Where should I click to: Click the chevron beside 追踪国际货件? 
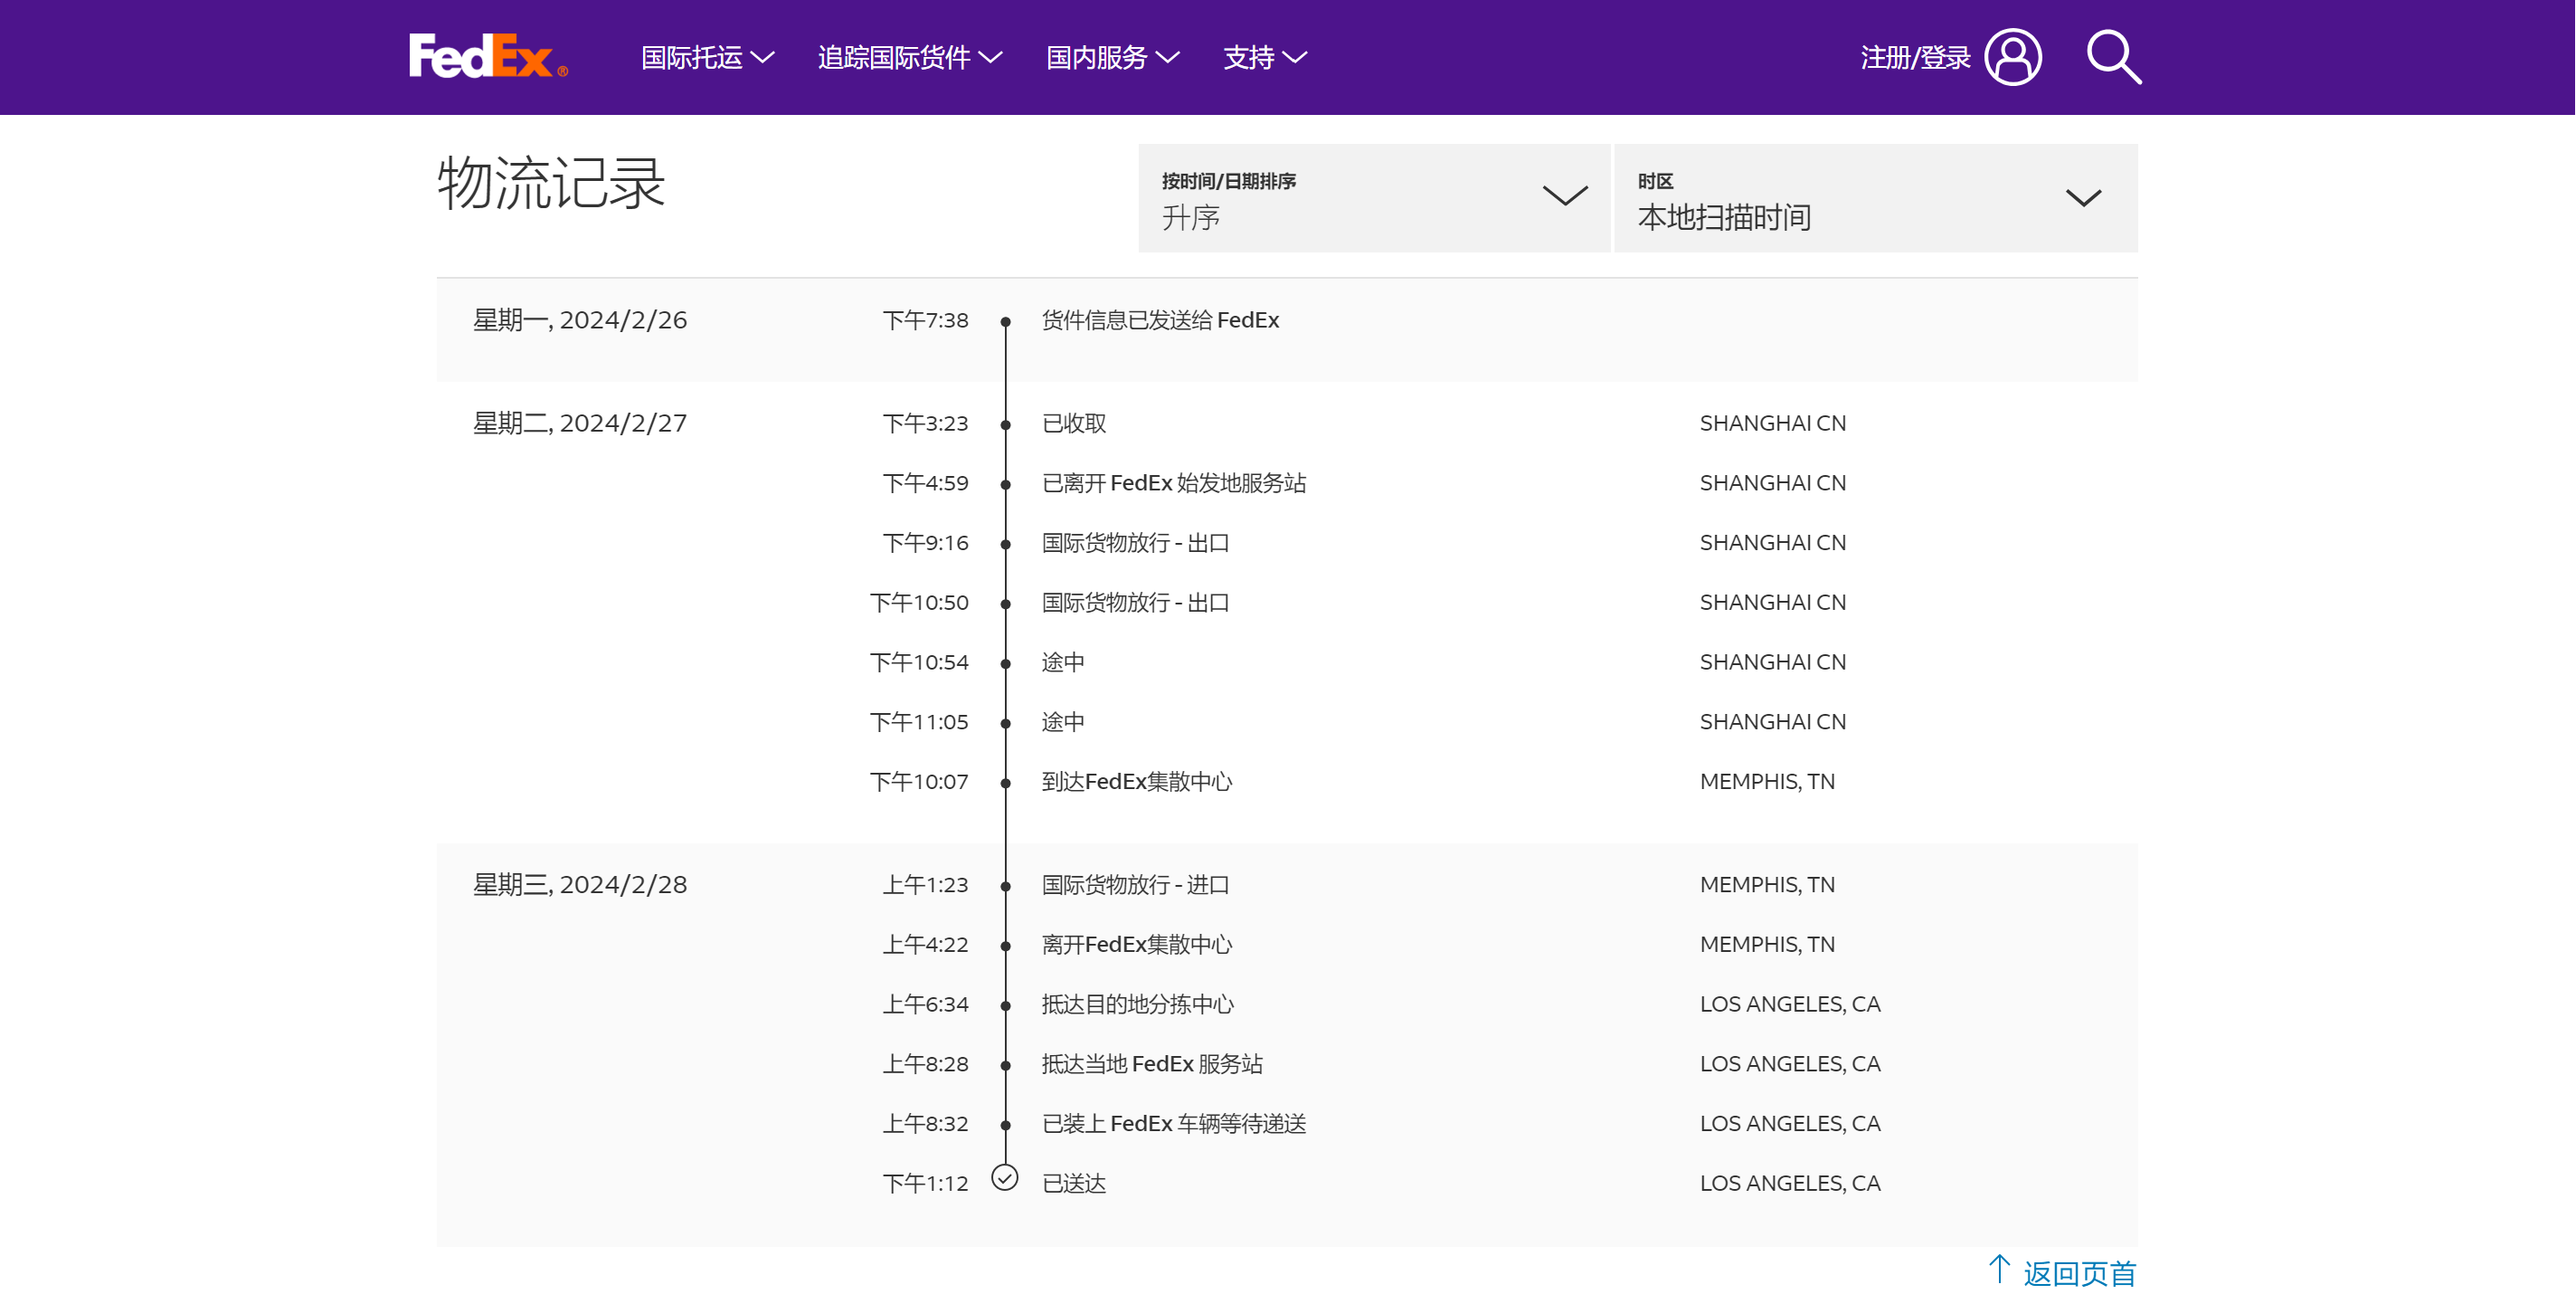(990, 58)
